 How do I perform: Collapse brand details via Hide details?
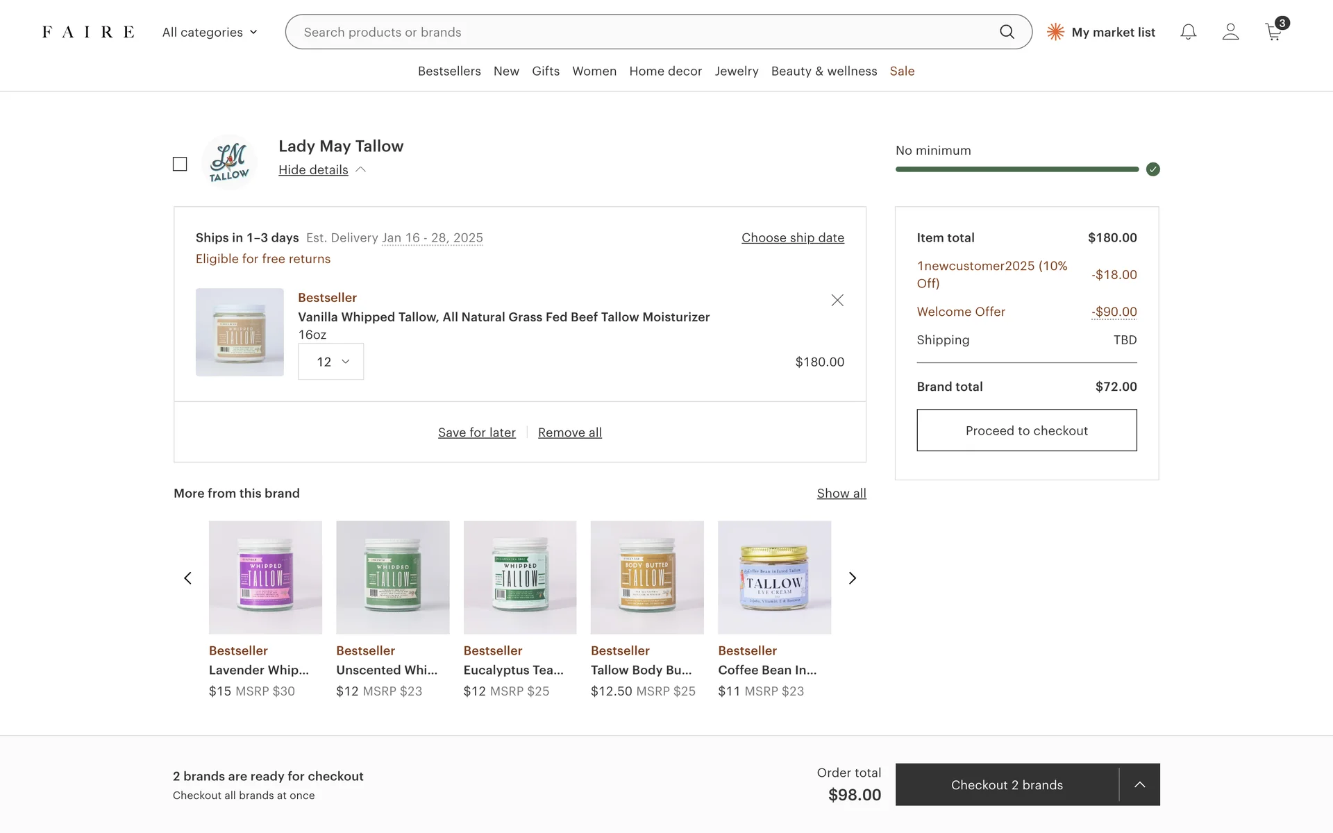314,170
